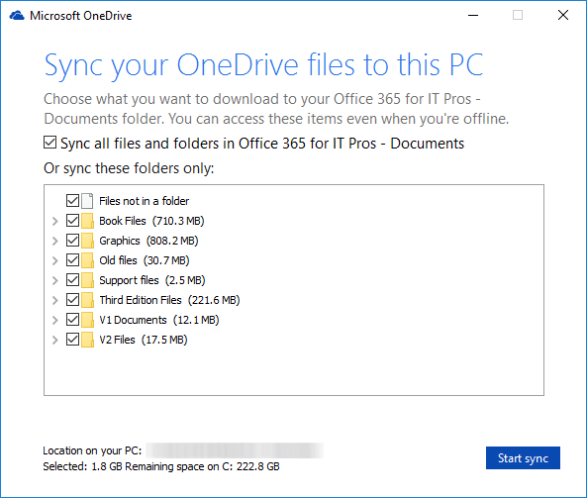Screen dimensions: 587x498
Task: Select the Book Files (710.3 MB) label
Action: [151, 221]
